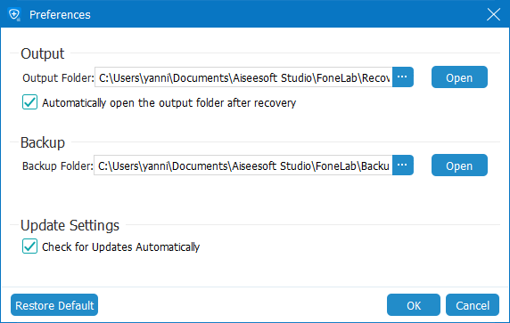
Task: Restore Default preferences
Action: [x=54, y=305]
